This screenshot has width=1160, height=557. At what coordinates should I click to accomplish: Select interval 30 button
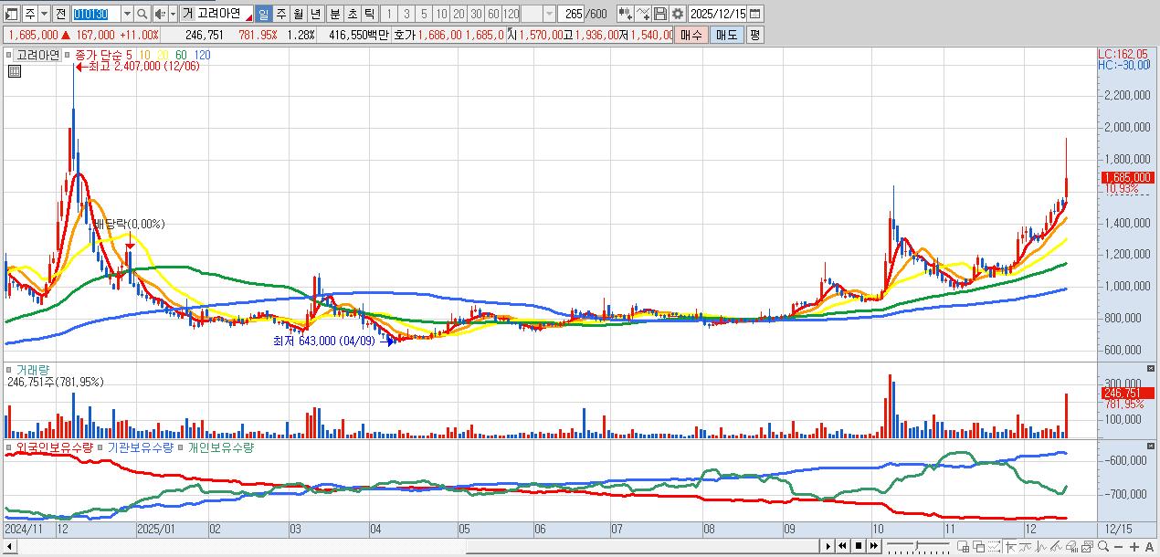pos(476,14)
